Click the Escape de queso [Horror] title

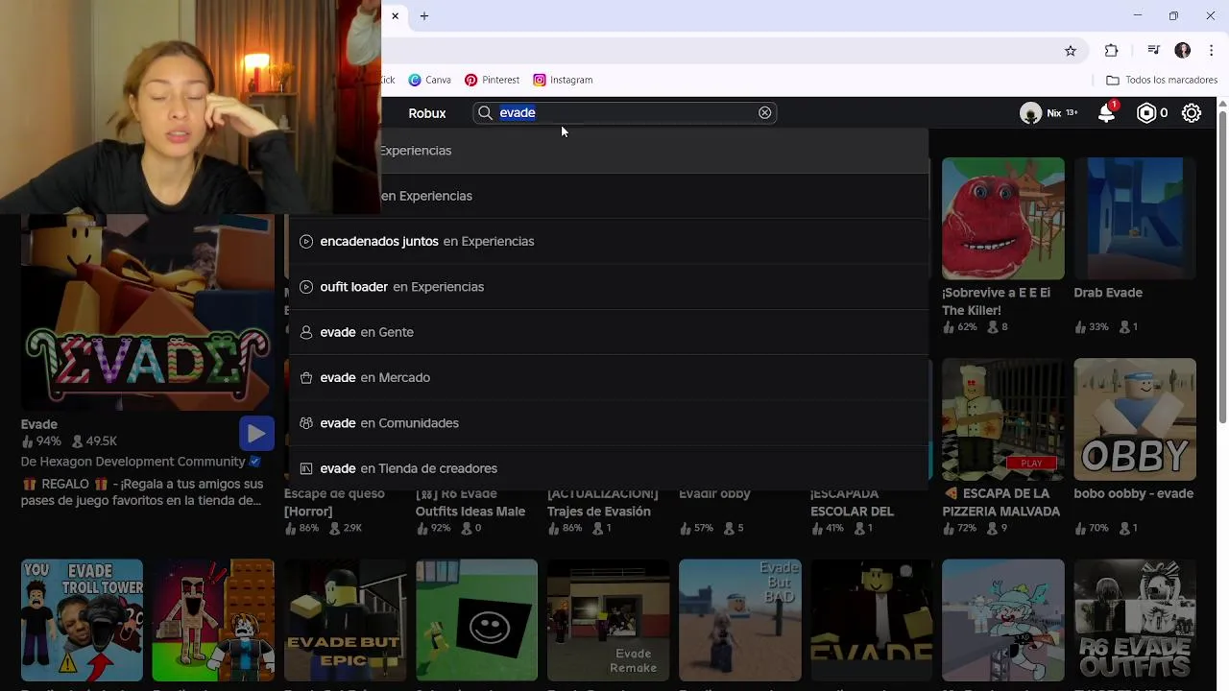point(334,503)
